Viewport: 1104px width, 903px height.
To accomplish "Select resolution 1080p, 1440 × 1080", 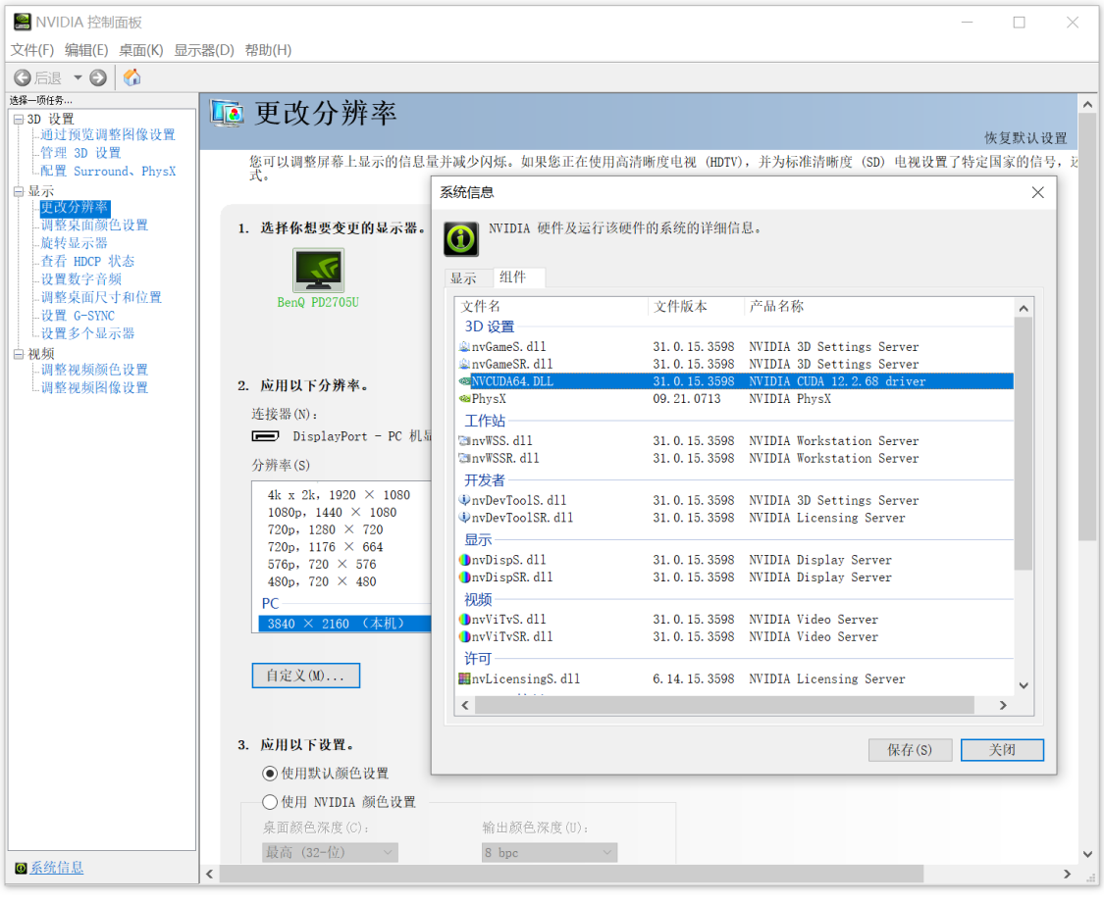I will click(332, 513).
